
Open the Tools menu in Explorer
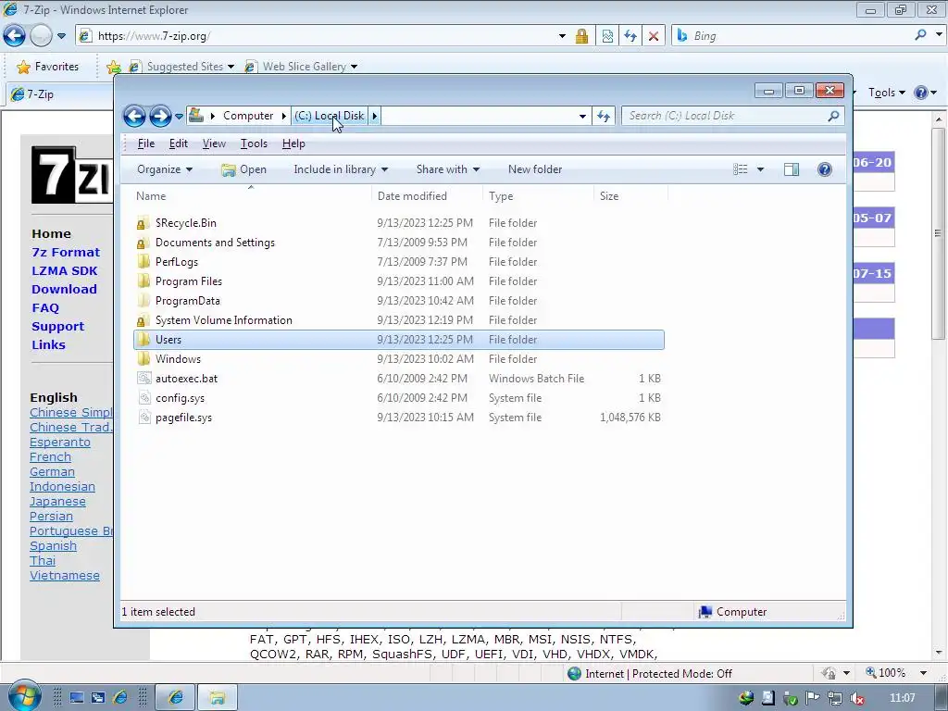(254, 143)
